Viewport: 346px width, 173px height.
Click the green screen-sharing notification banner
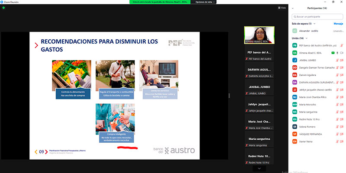[160, 2]
